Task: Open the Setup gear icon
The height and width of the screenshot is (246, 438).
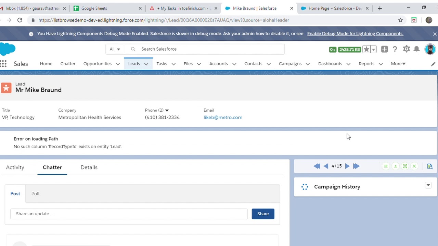Action: pos(406,49)
